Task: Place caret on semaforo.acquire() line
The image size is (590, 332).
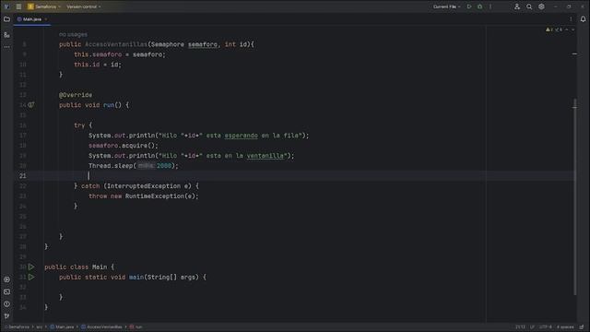Action: 124,146
